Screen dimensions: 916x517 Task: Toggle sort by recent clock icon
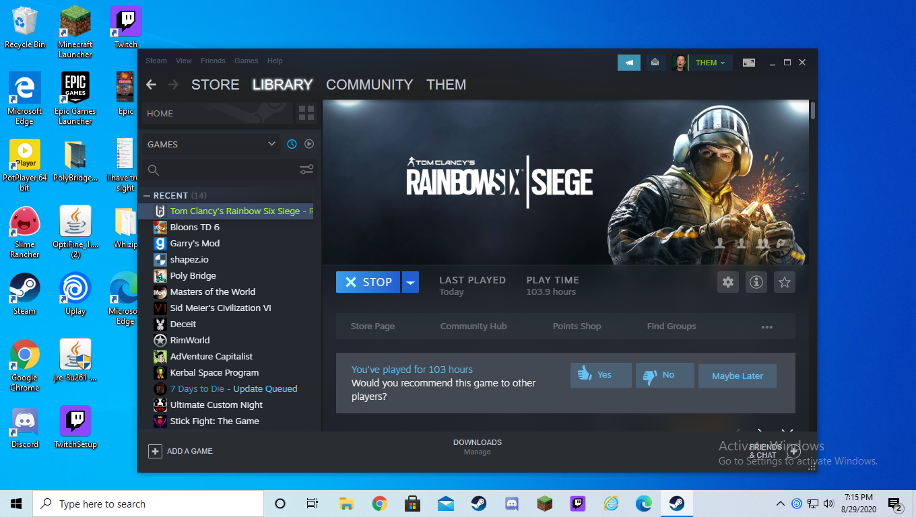click(292, 144)
